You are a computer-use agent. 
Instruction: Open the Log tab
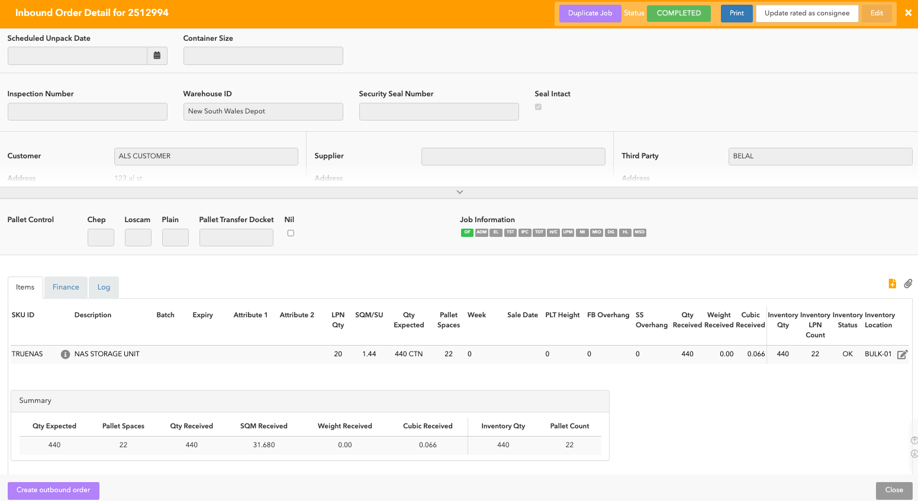coord(104,287)
